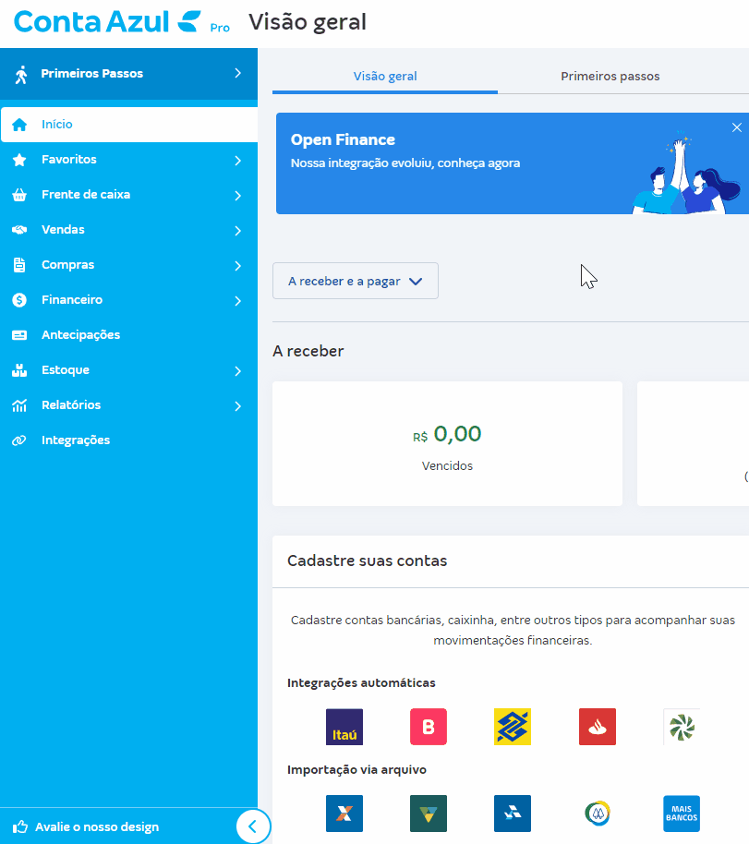
Task: Click the Vendas handshake icon
Action: [x=19, y=230]
